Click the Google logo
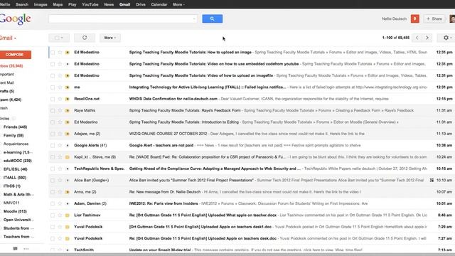The height and width of the screenshot is (256, 455). click(16, 19)
